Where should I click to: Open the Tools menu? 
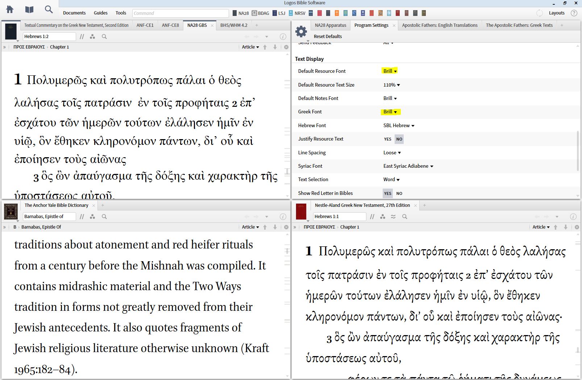[121, 13]
